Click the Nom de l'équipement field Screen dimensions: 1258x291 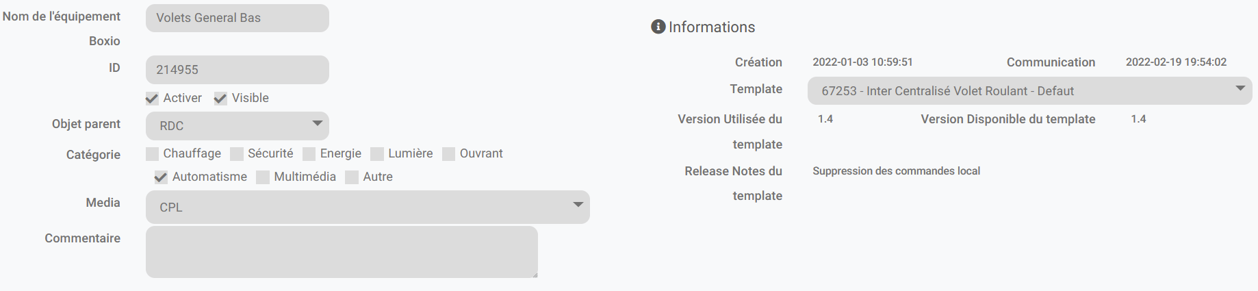(238, 18)
